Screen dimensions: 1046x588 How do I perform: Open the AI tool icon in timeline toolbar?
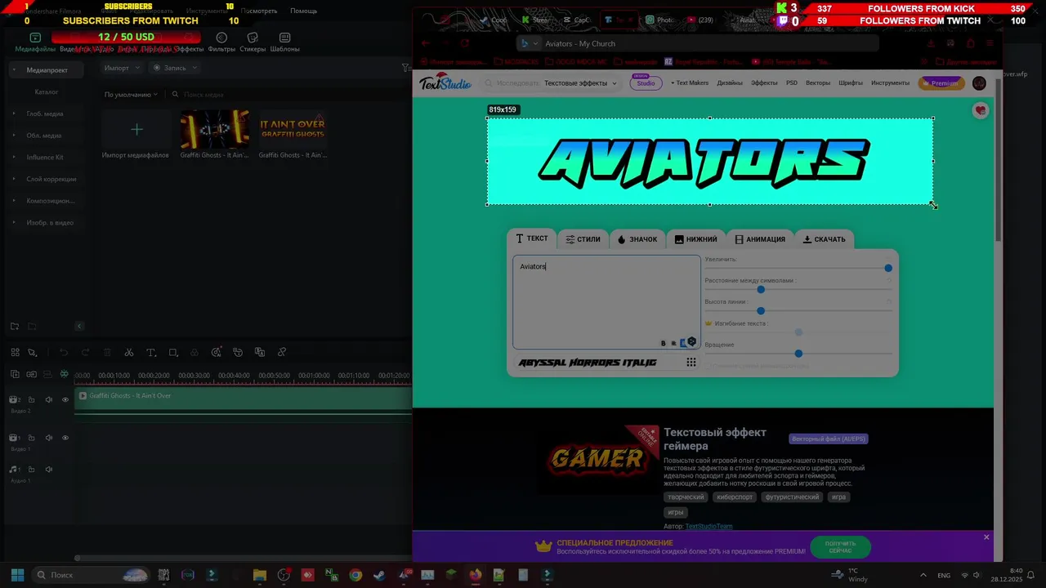[x=216, y=353]
